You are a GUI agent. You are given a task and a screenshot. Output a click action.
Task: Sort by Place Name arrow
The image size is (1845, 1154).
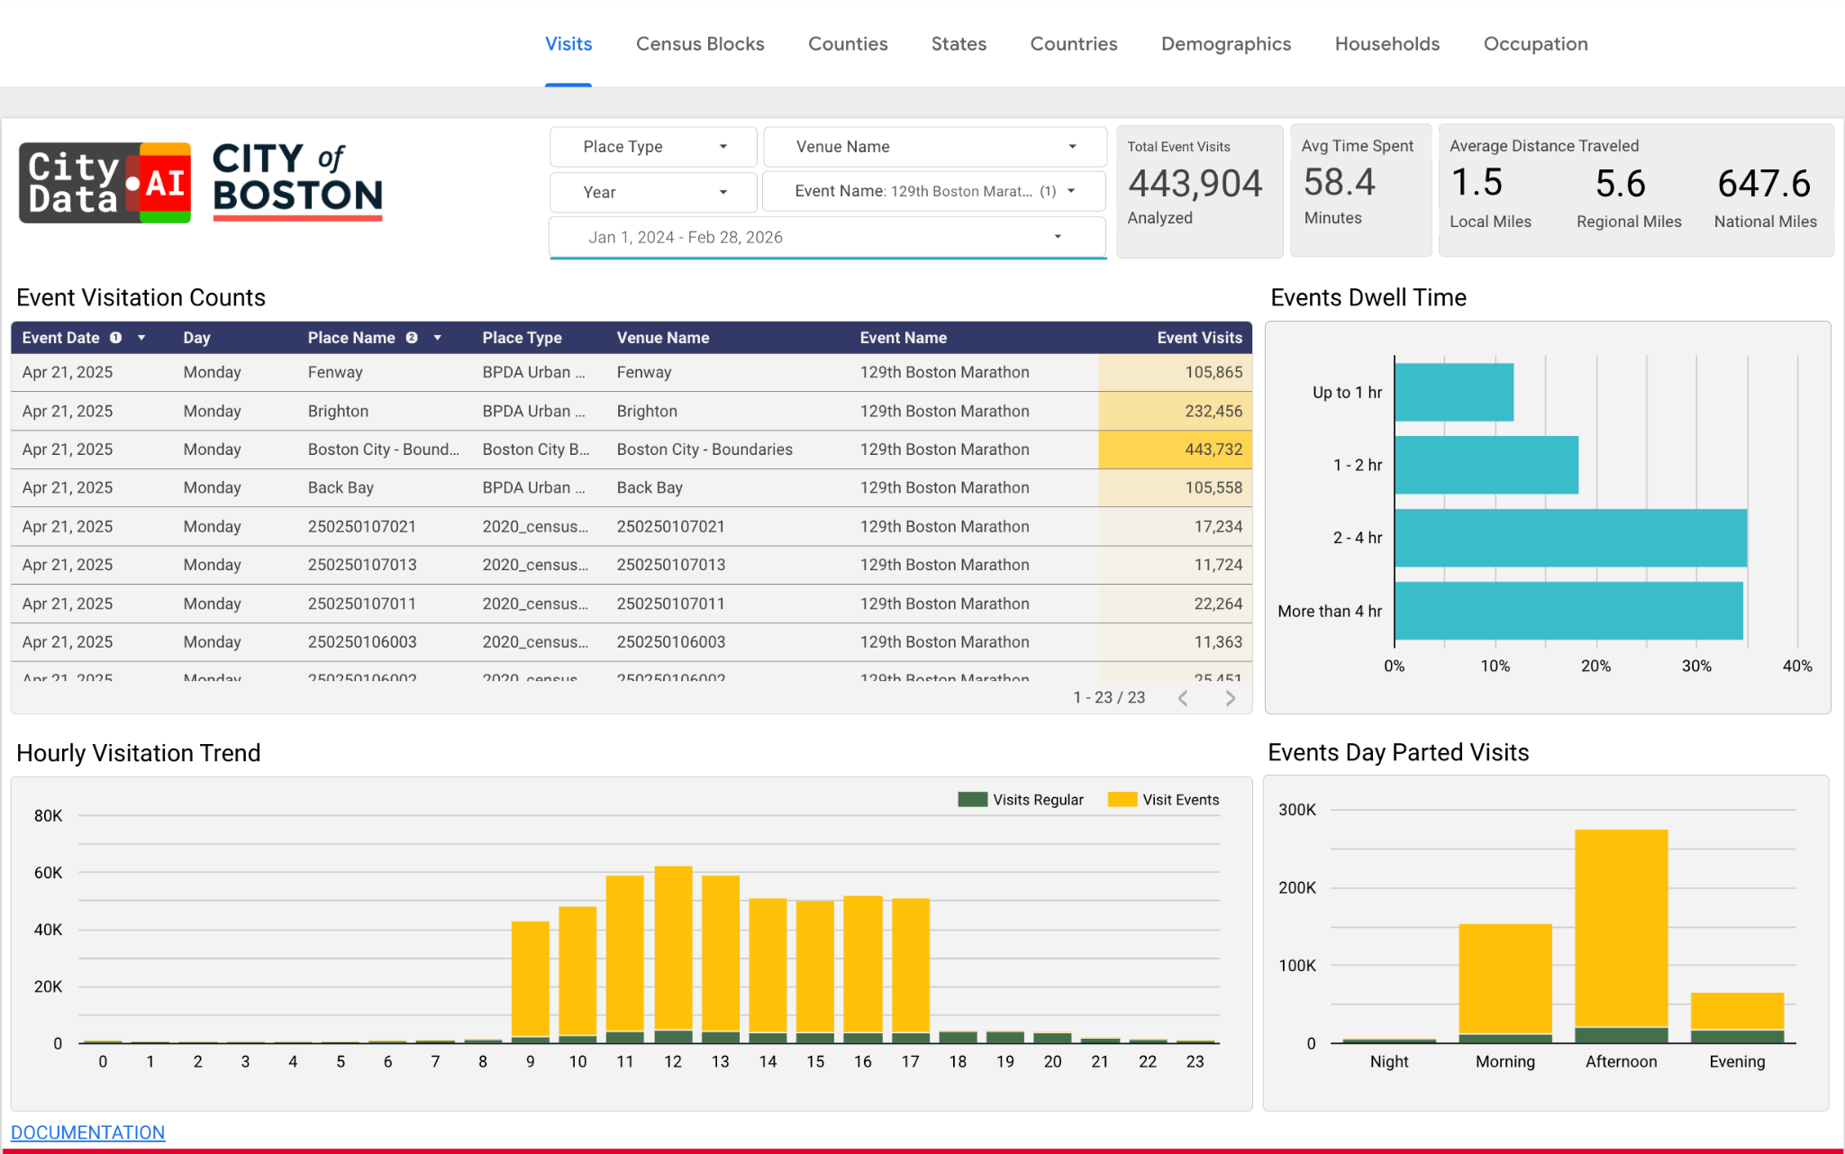pos(437,338)
